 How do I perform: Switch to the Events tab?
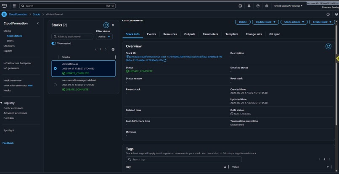[151, 34]
